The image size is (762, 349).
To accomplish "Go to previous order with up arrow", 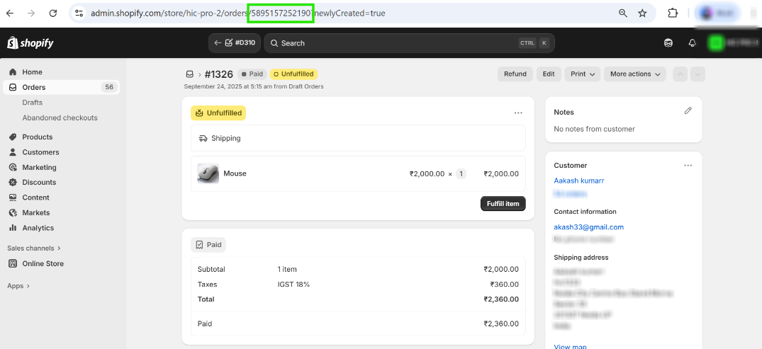I will tap(680, 74).
